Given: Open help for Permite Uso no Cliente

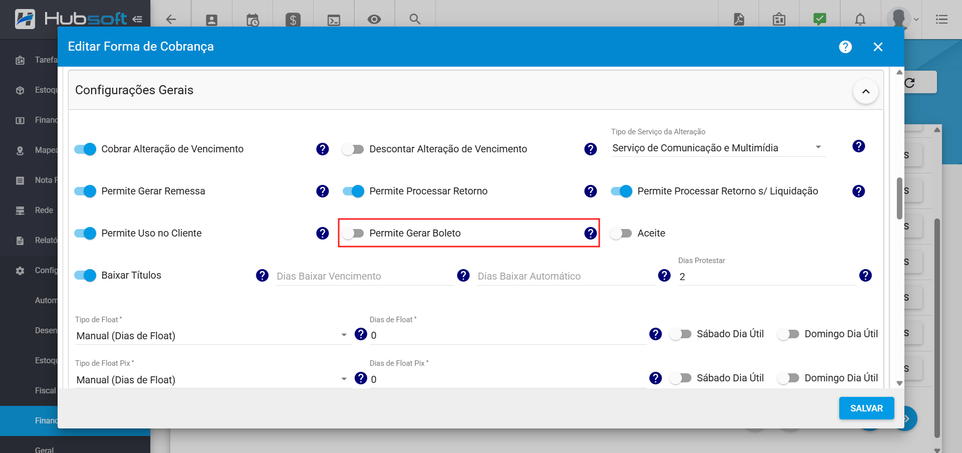Looking at the screenshot, I should tap(323, 233).
